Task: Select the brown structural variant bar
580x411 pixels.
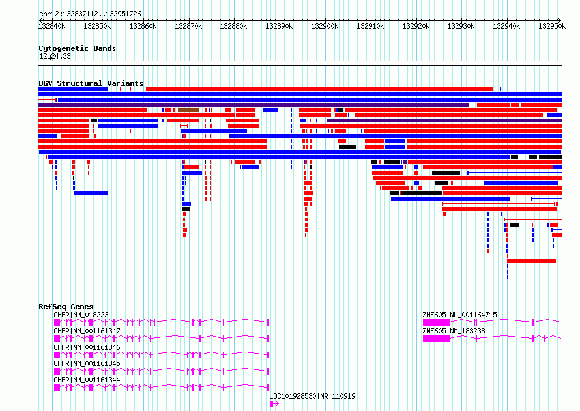Action: point(188,110)
